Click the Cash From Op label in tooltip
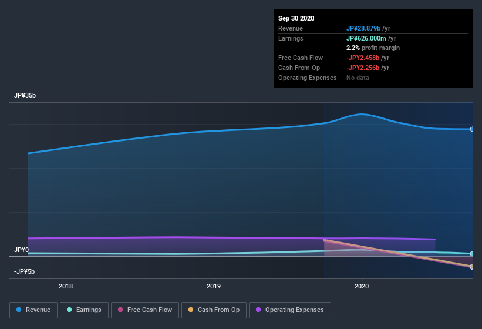Screen dimensions: 482x329 pyautogui.click(x=299, y=68)
